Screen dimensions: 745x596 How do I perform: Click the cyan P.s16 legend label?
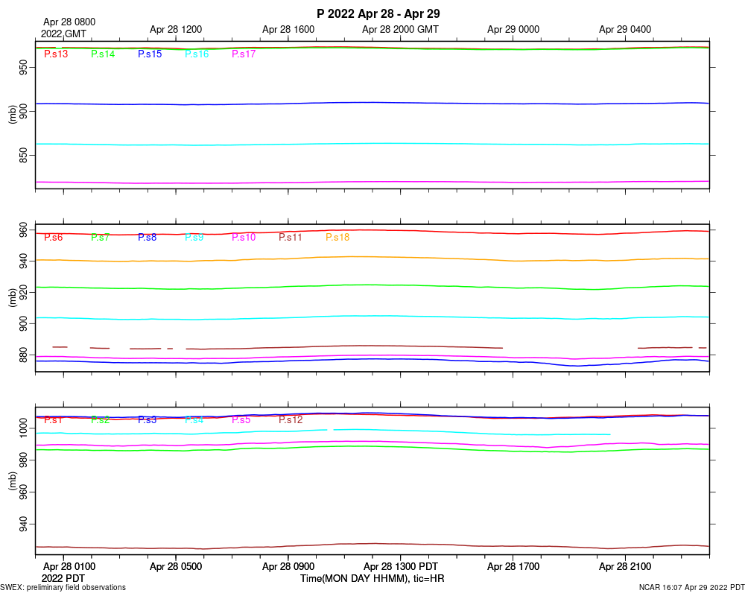tap(197, 54)
